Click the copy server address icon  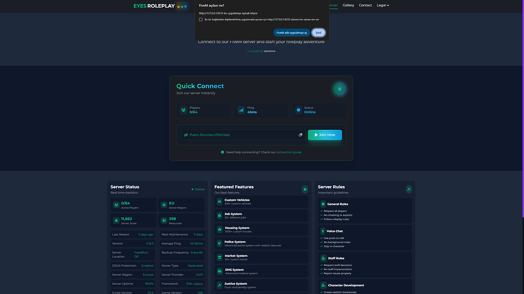click(299, 134)
